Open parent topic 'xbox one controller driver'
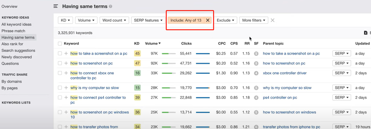Image resolution: width=371 pixels, height=129 pixels. [x=285, y=73]
